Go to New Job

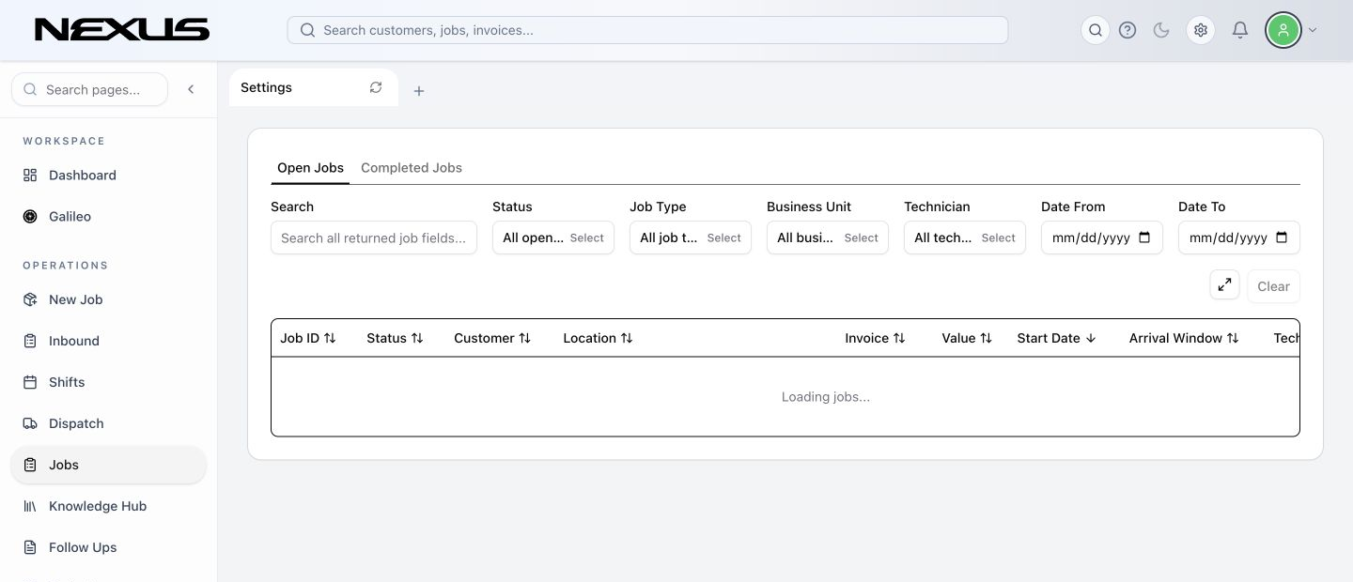click(108, 299)
